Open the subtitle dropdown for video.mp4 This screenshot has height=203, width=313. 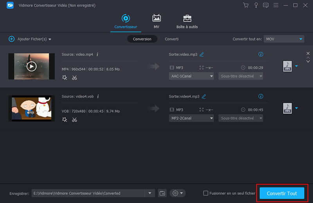[x=241, y=76]
